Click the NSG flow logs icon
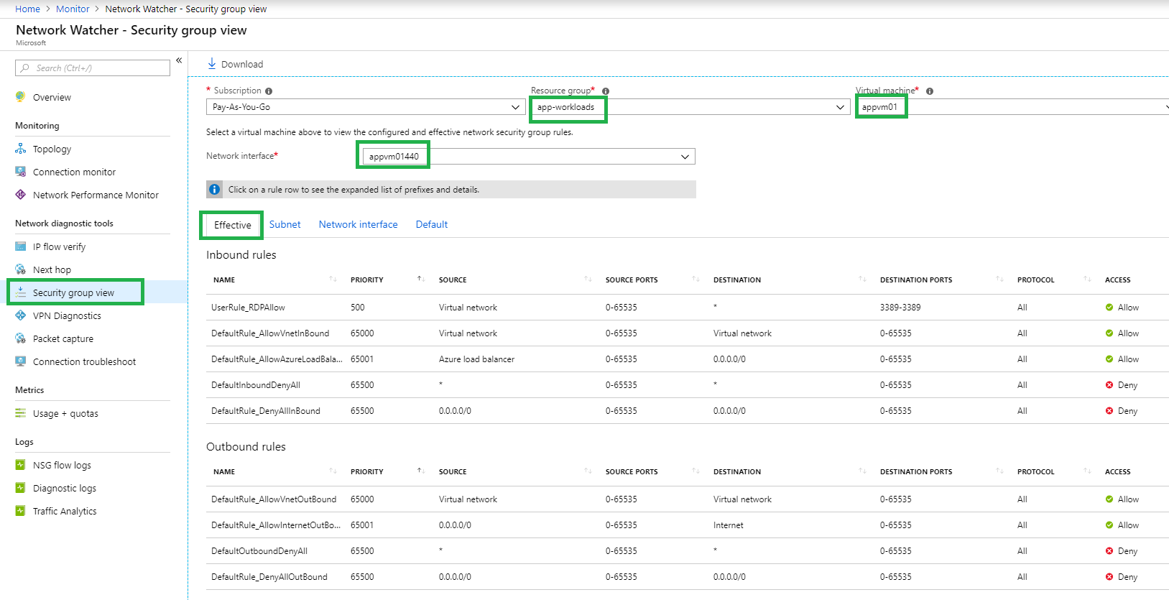The image size is (1169, 600). pos(20,465)
